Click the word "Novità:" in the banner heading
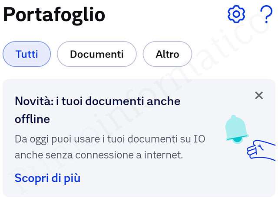Image resolution: width=278 pixels, height=200 pixels. tap(34, 101)
